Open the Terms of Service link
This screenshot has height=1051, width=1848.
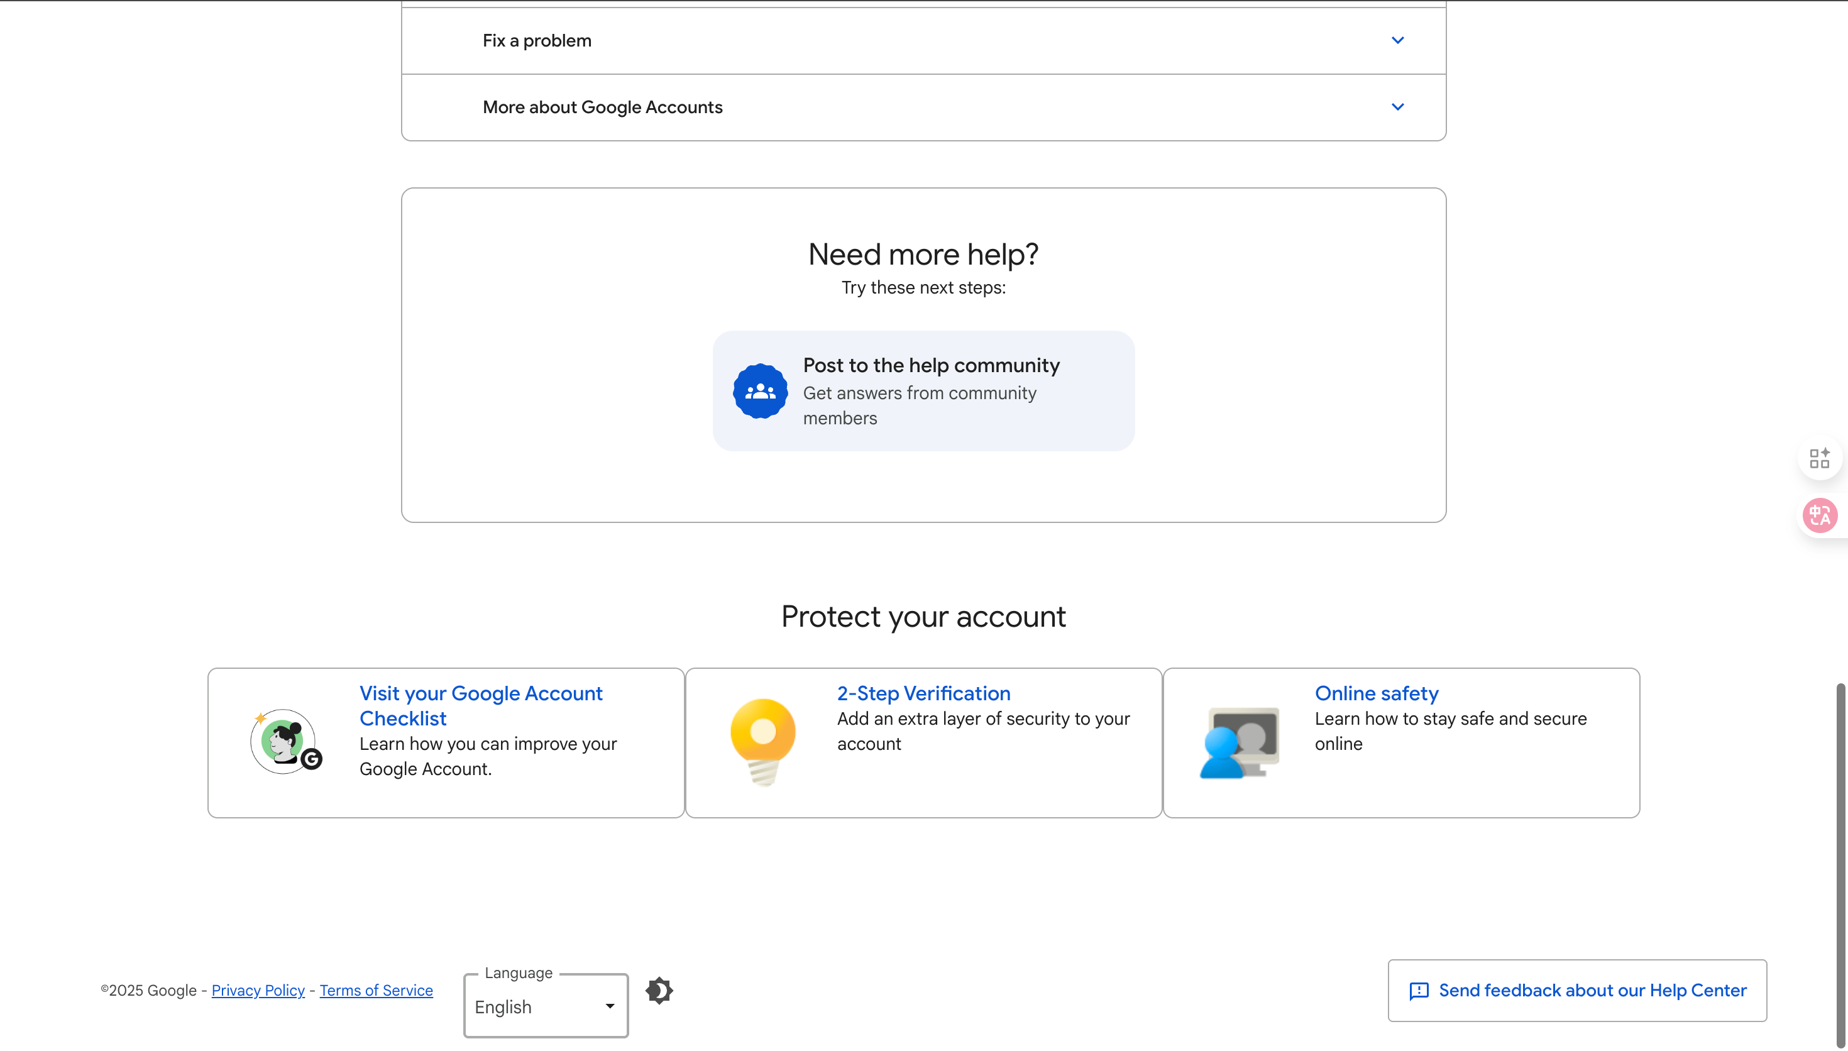pos(376,991)
